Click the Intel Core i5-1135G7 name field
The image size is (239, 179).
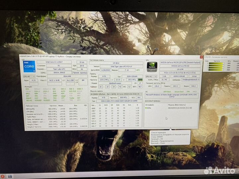(54, 62)
